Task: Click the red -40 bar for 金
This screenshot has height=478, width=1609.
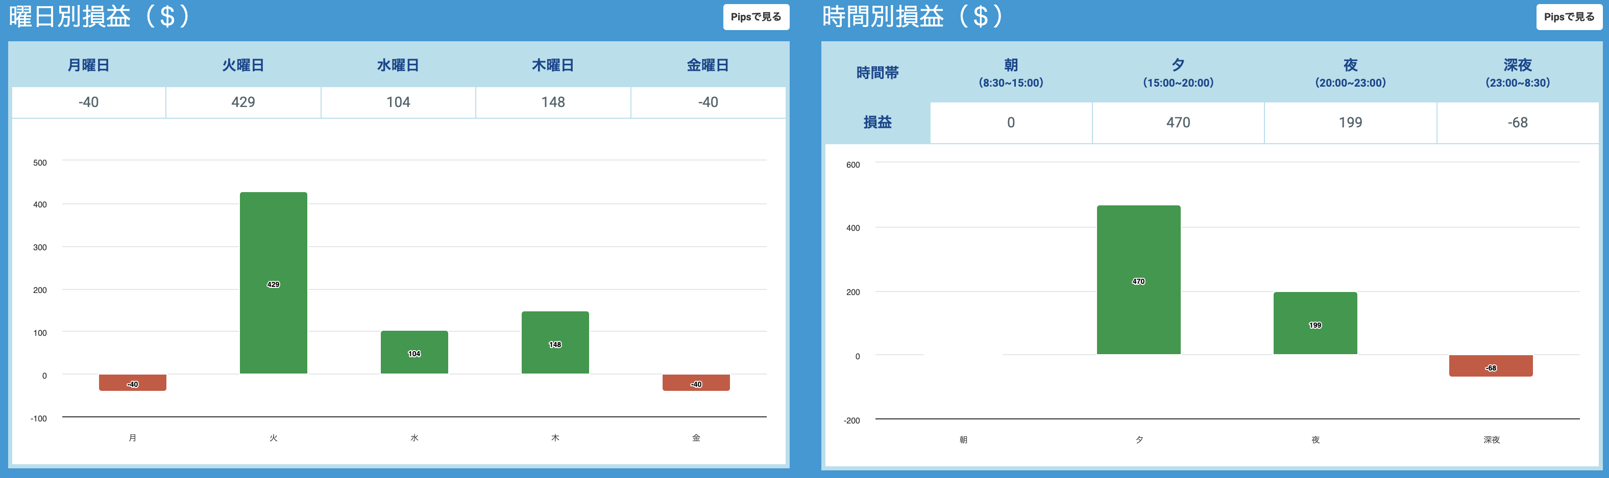Action: [x=696, y=383]
